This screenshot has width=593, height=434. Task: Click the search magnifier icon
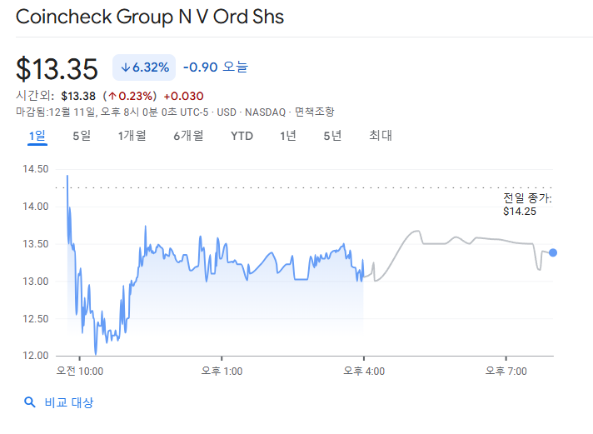[x=30, y=403]
